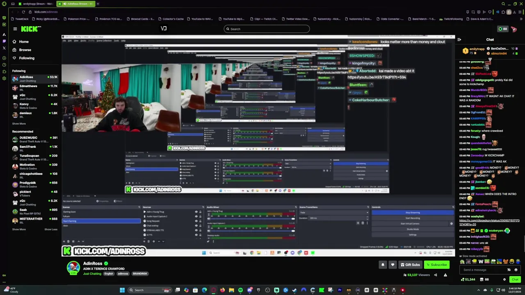
Task: Show hidden bookmarks chevron
Action: [x=521, y=19]
